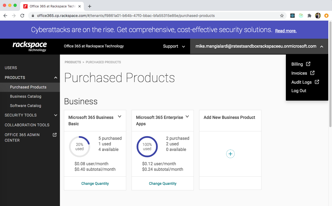
Task: Open the browser Extensions puzzle icon
Action: tap(309, 16)
